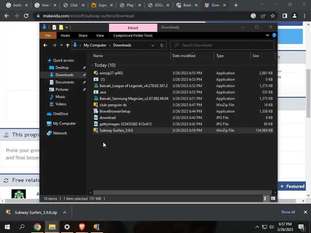Click the Properties icon in Explorer title bar
The image size is (311, 233).
(54, 27)
